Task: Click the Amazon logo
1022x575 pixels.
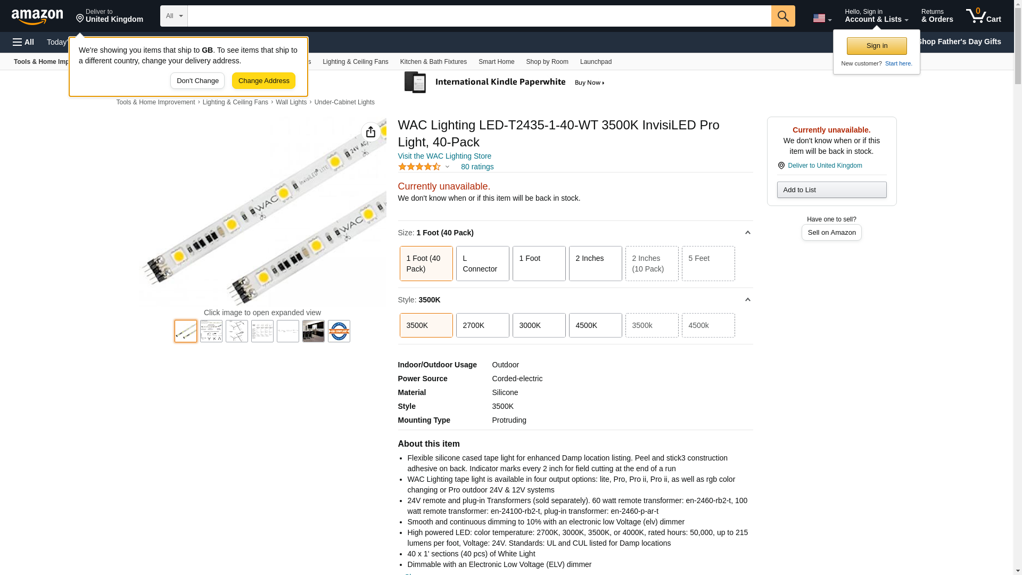Action: (37, 17)
